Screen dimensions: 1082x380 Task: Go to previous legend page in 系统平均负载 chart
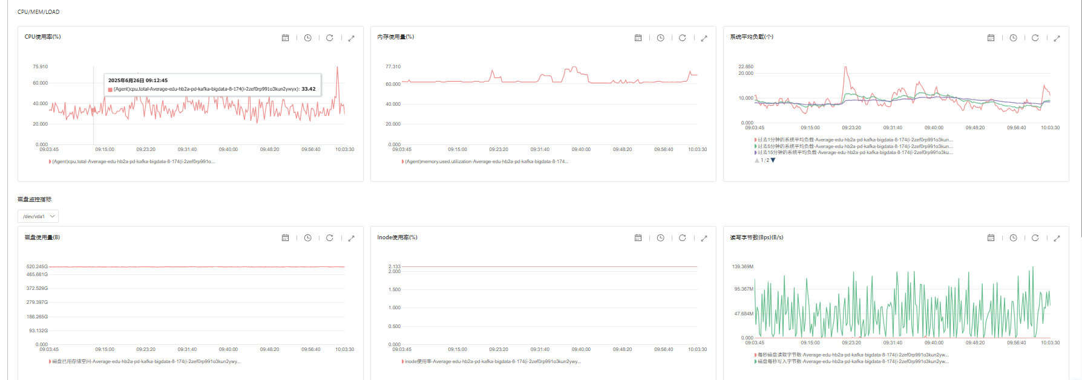[756, 160]
